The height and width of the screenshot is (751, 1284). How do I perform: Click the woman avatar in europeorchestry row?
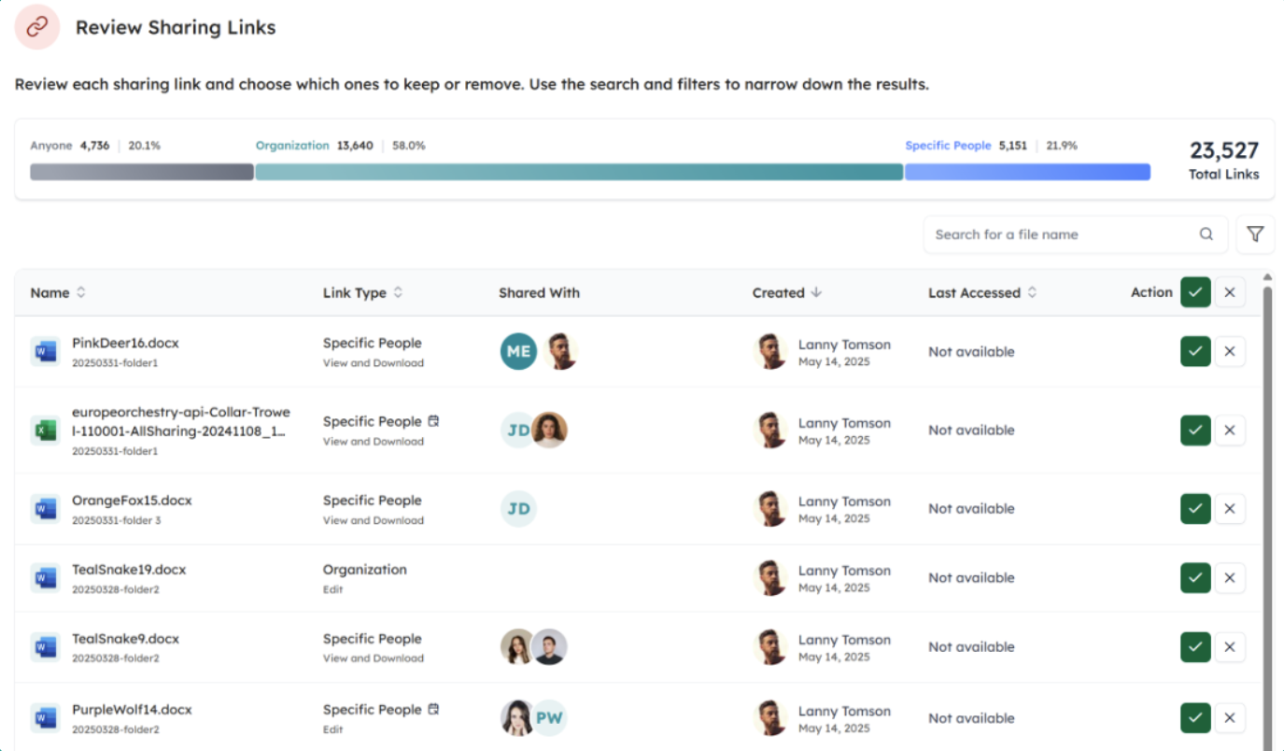pos(550,431)
